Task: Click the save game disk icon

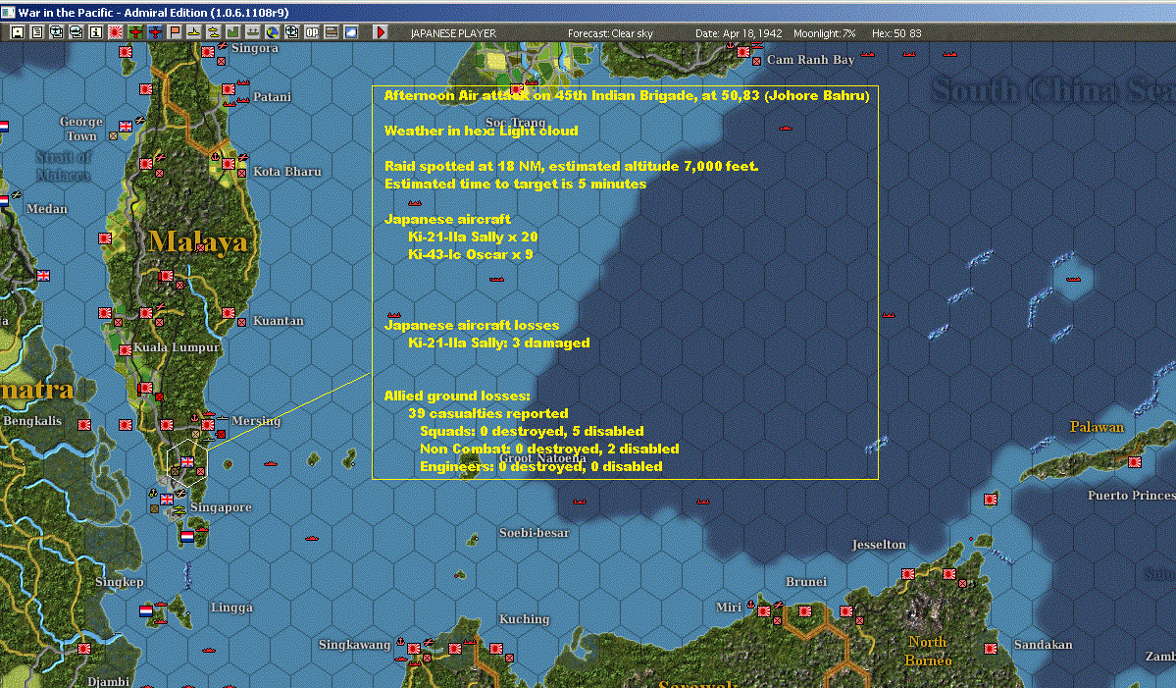Action: 17,32
